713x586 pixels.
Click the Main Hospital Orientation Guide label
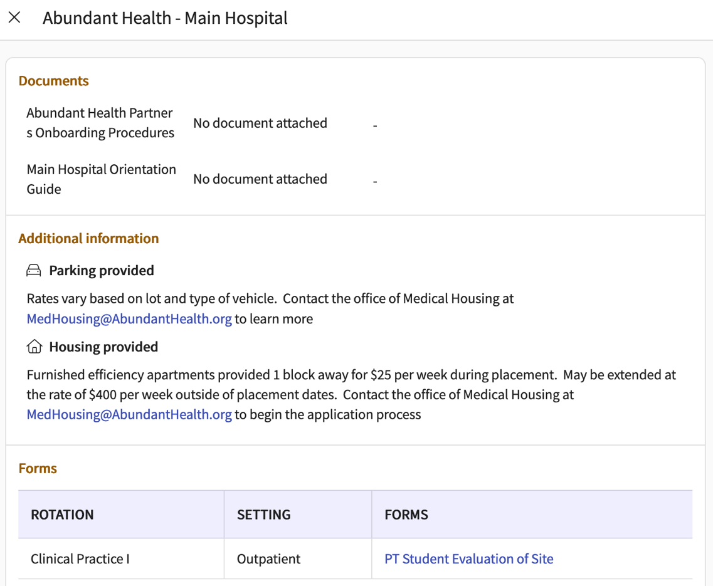click(101, 179)
